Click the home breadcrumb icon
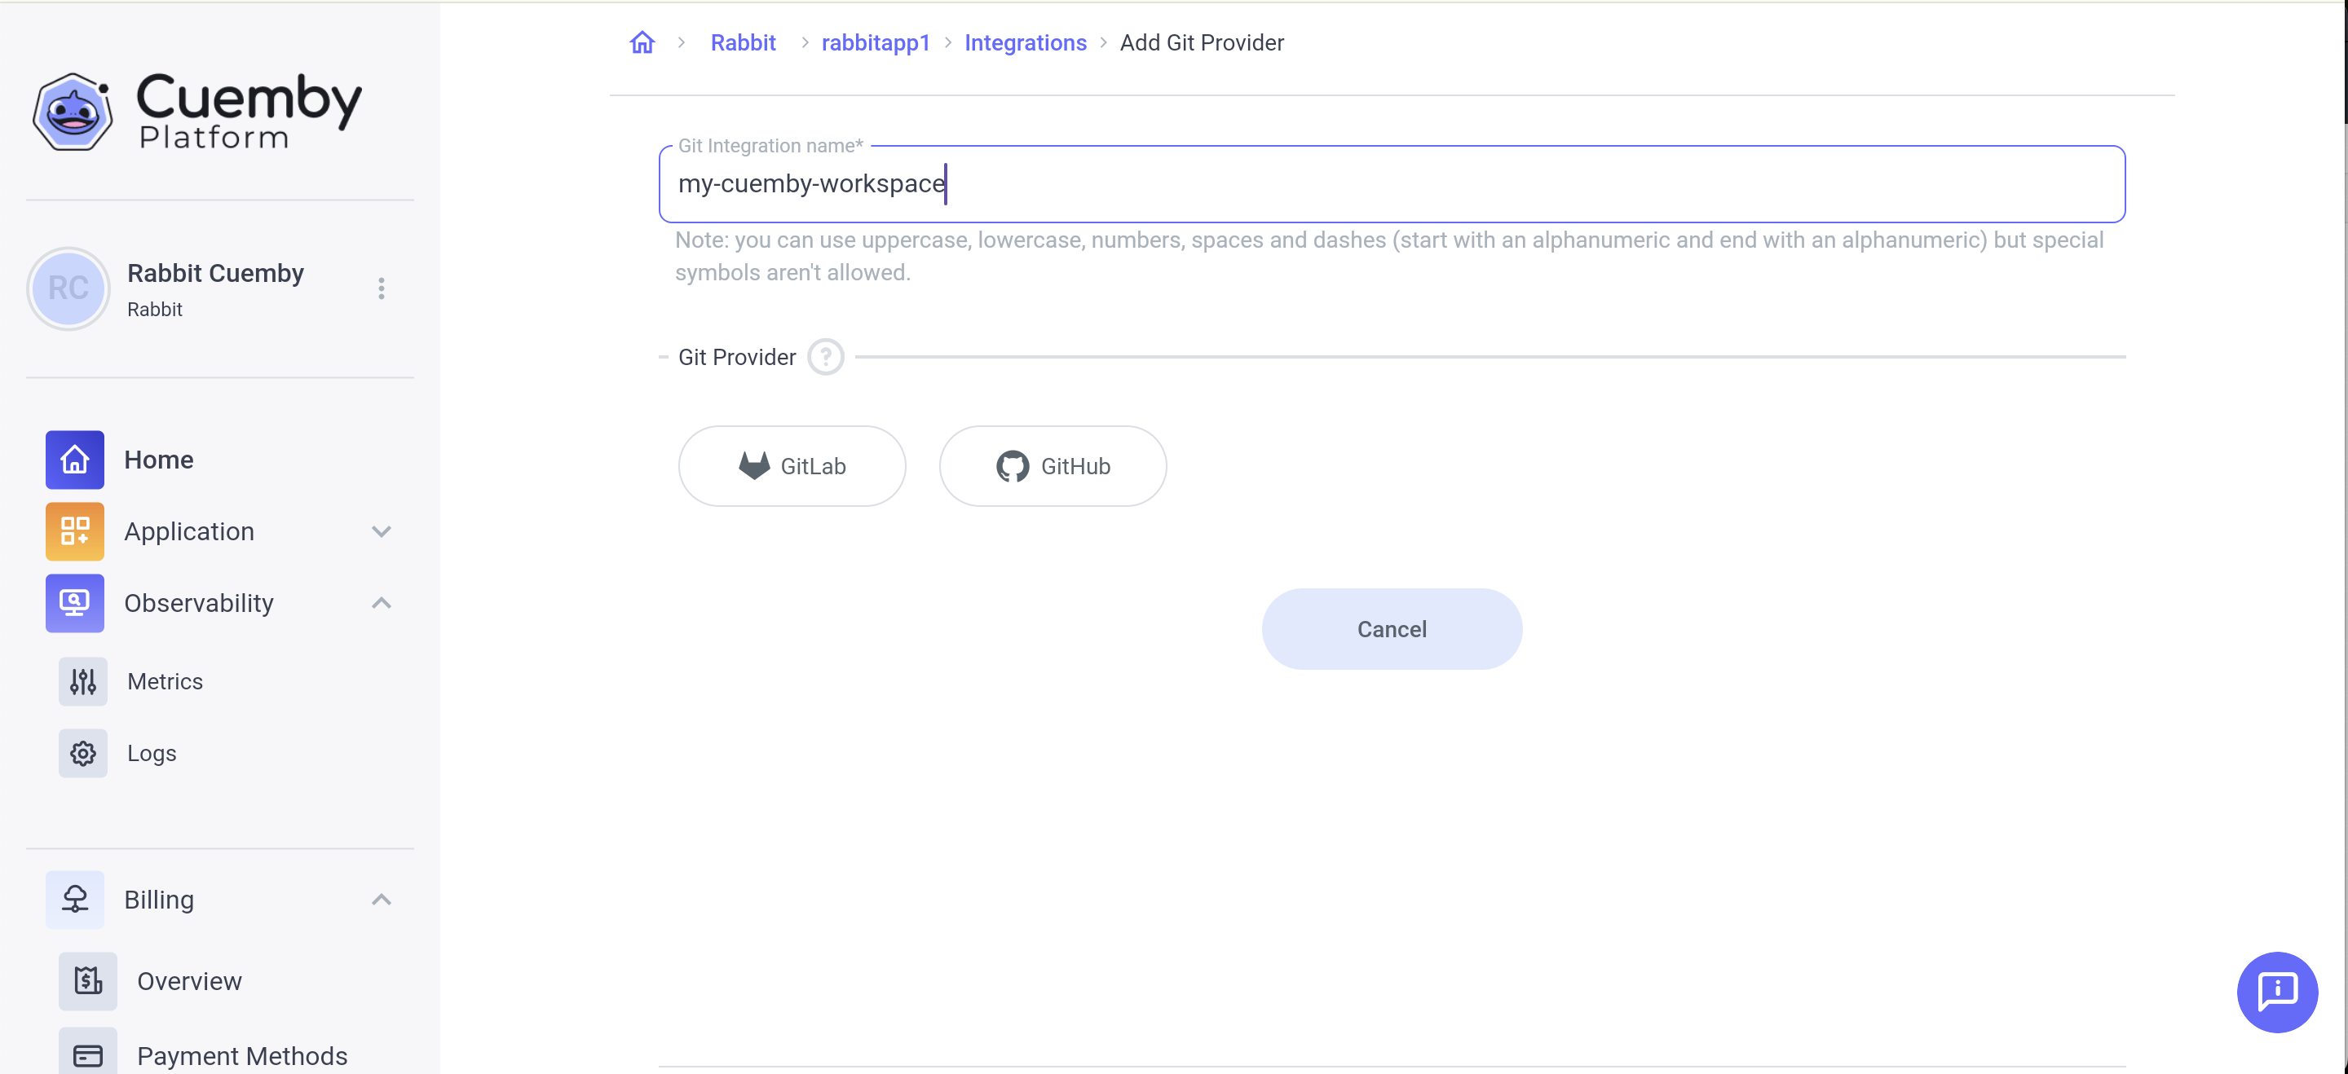This screenshot has height=1074, width=2348. [x=642, y=43]
